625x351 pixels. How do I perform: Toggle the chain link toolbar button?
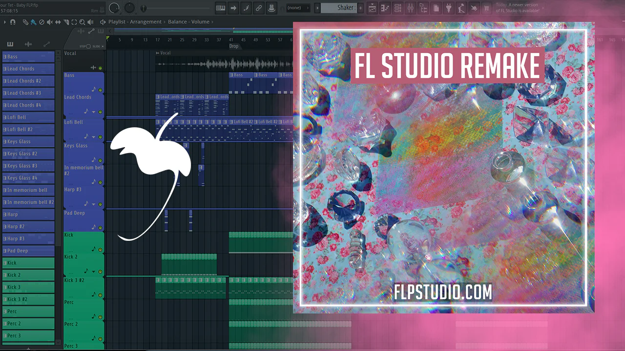tap(259, 8)
